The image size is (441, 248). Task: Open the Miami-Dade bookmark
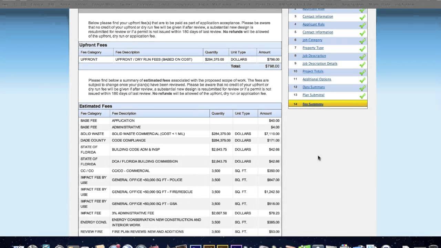[379, 4]
